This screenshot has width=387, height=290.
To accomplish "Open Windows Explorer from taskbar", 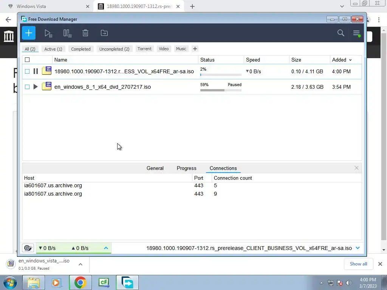I will coord(34,282).
